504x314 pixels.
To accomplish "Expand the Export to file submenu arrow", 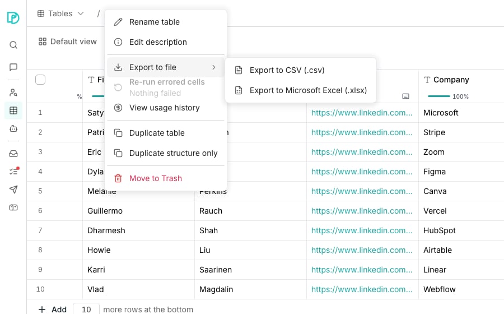I will point(214,67).
